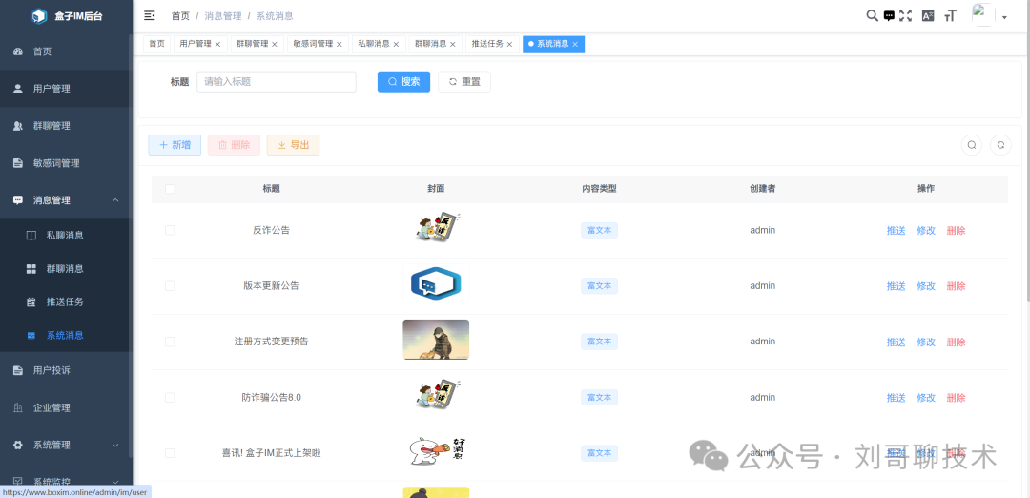This screenshot has width=1030, height=498.
Task: Expand the user avatar dropdown caret
Action: pos(1004,18)
